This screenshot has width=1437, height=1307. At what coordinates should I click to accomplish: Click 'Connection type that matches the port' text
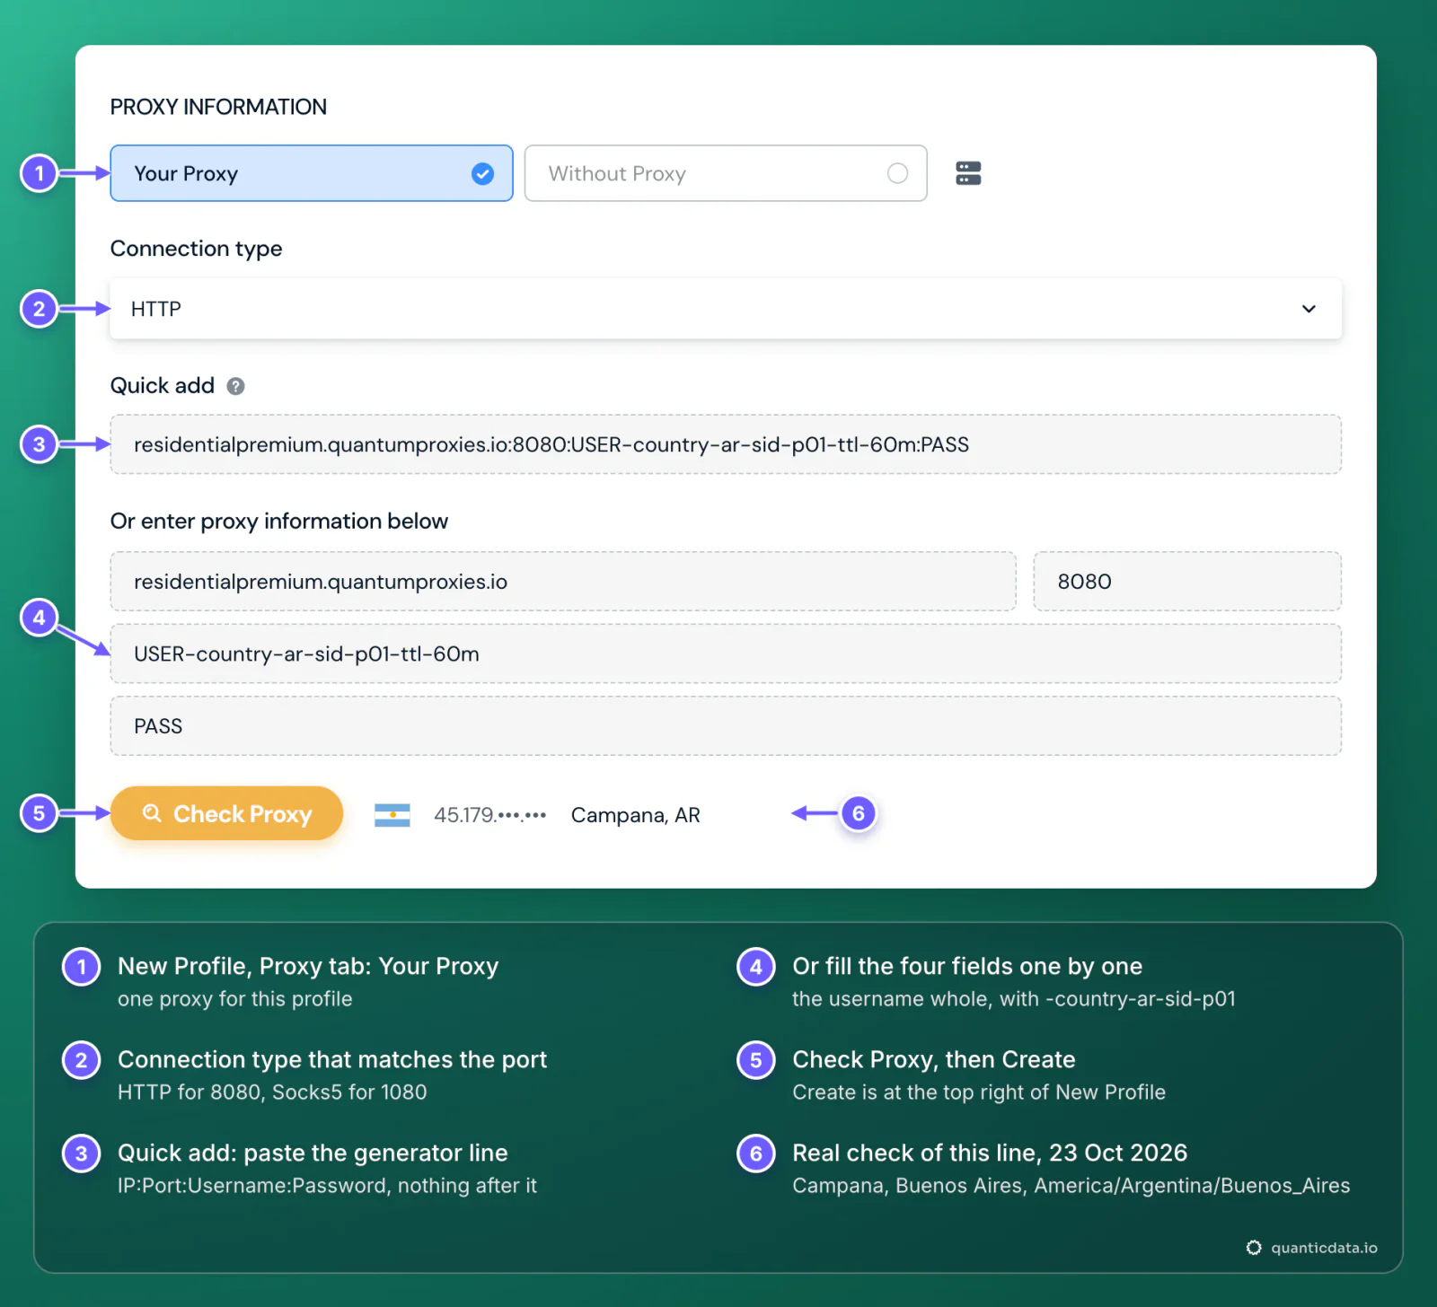[332, 1059]
